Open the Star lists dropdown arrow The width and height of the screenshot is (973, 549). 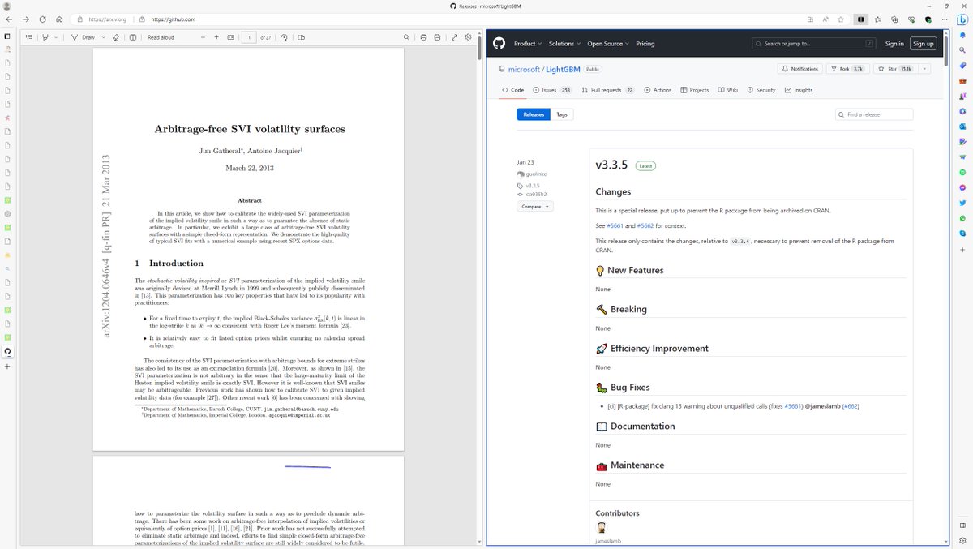coord(924,69)
